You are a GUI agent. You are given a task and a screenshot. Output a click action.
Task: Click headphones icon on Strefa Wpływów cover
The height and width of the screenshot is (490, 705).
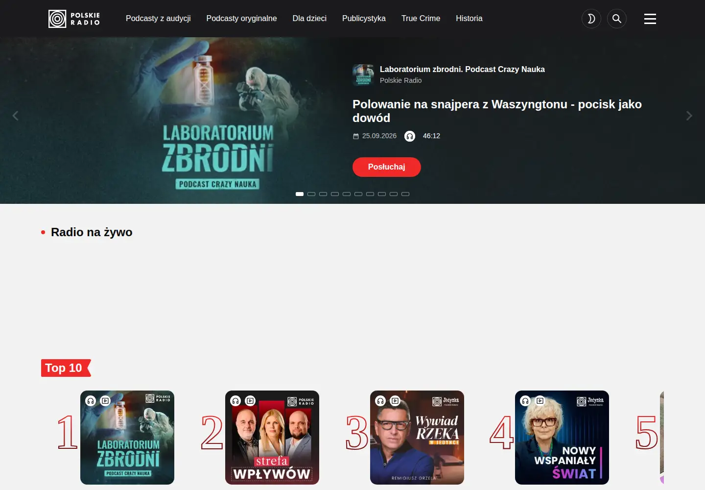click(235, 401)
